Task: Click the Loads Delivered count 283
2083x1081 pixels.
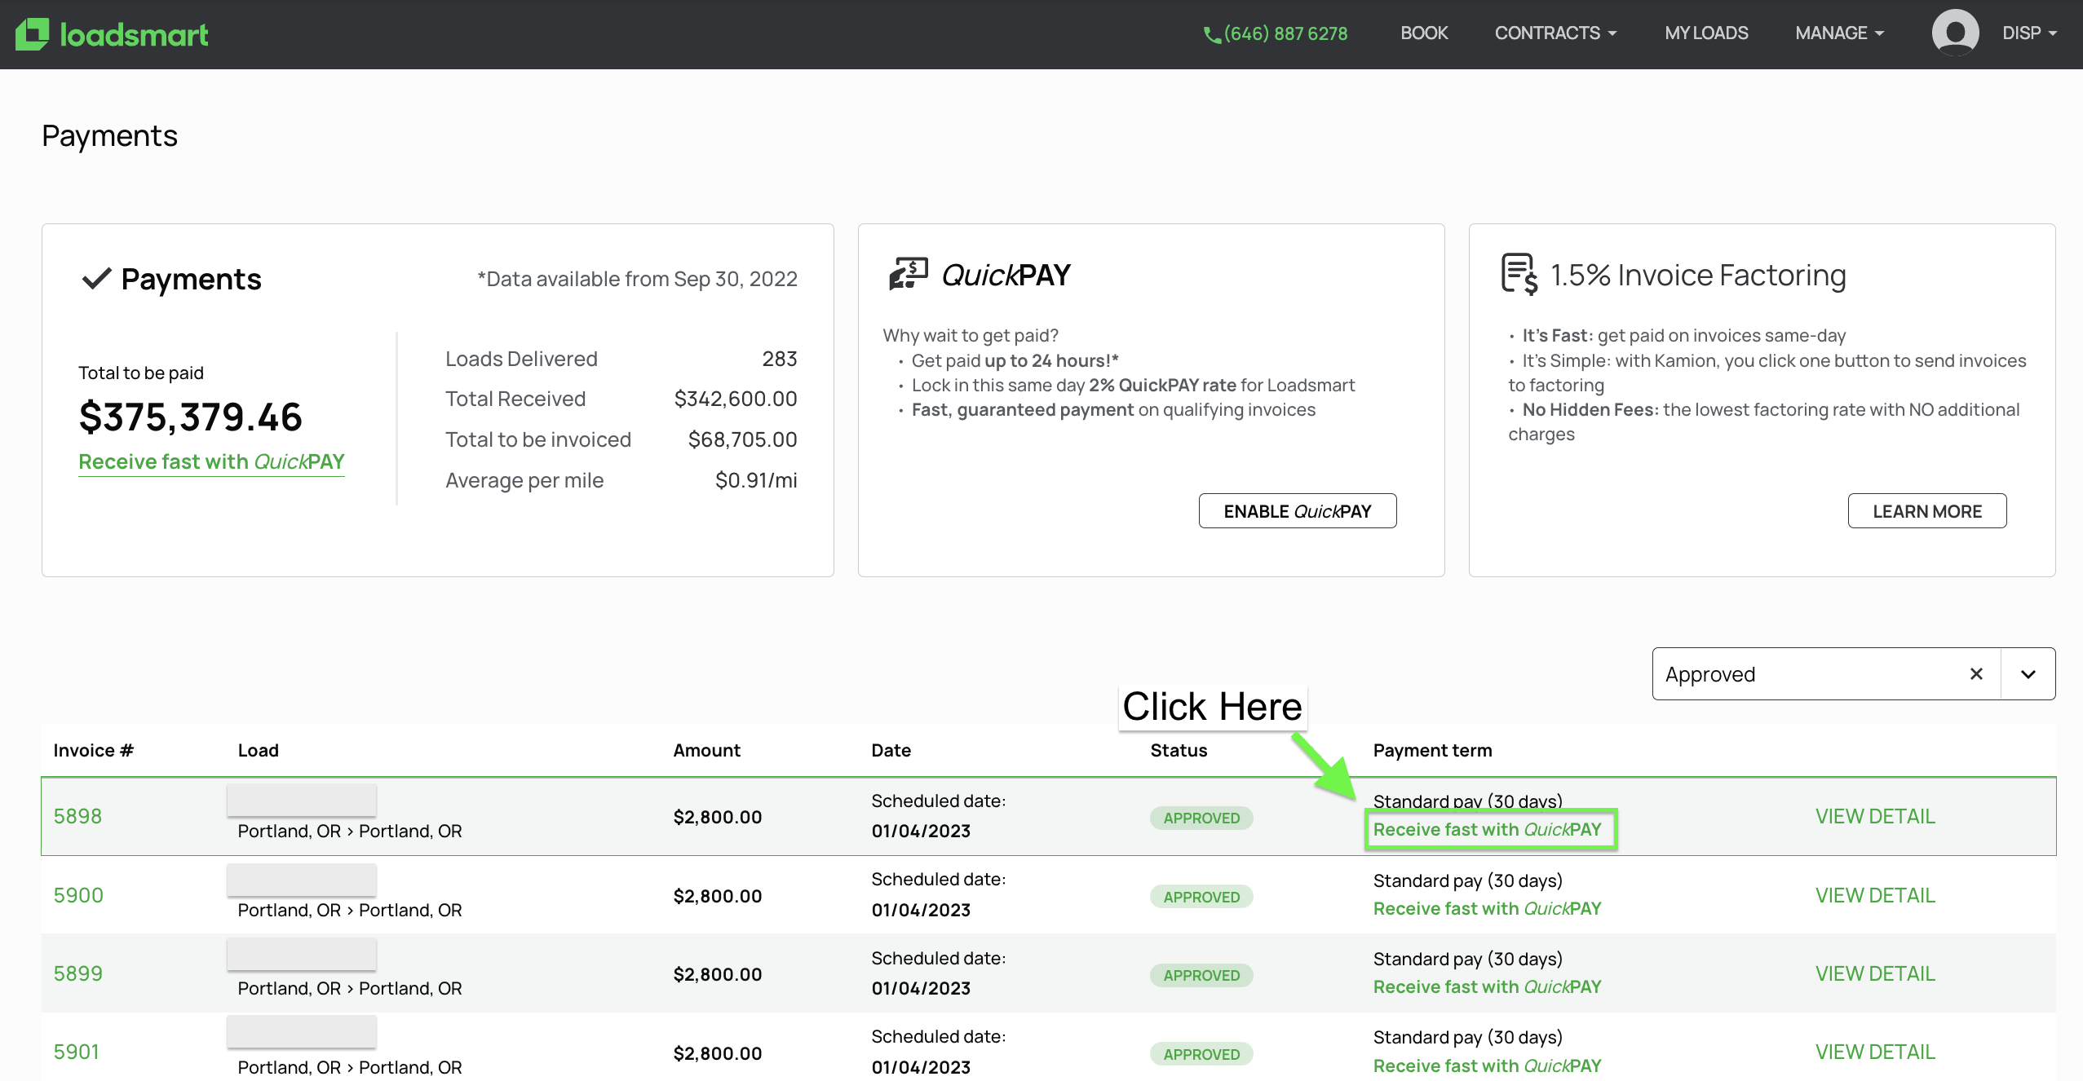Action: pos(779,359)
